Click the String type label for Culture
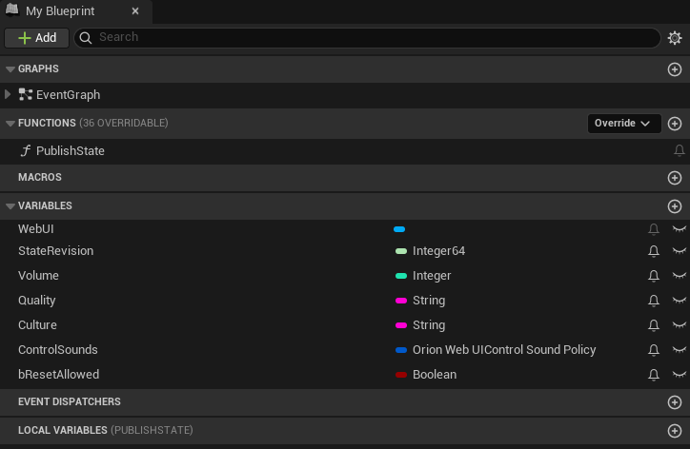 point(429,324)
